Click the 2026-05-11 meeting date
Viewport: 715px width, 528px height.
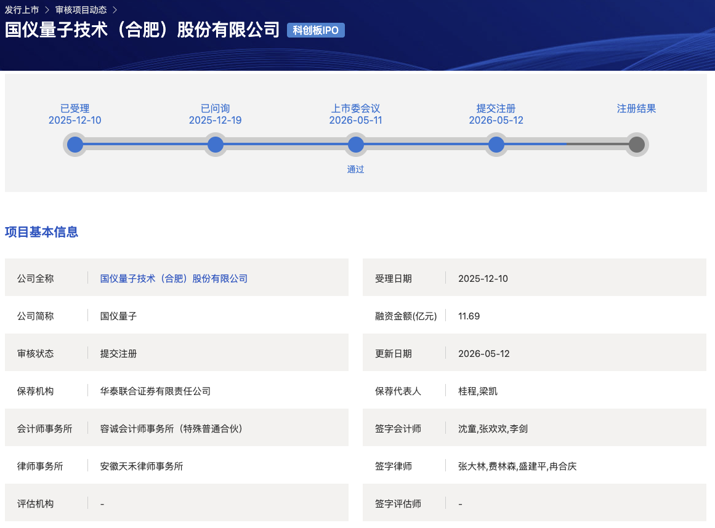pyautogui.click(x=356, y=120)
